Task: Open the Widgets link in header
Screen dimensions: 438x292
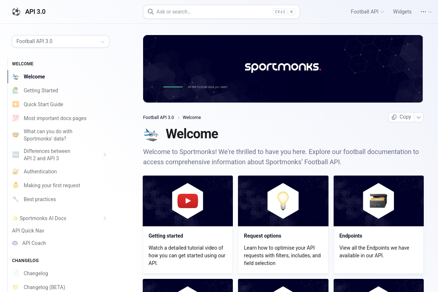Action: [402, 12]
